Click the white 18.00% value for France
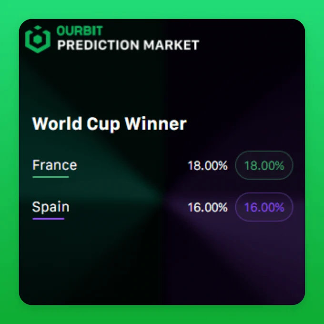324x324 pixels. (208, 165)
